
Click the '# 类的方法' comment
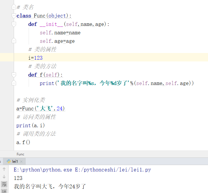click(42, 66)
